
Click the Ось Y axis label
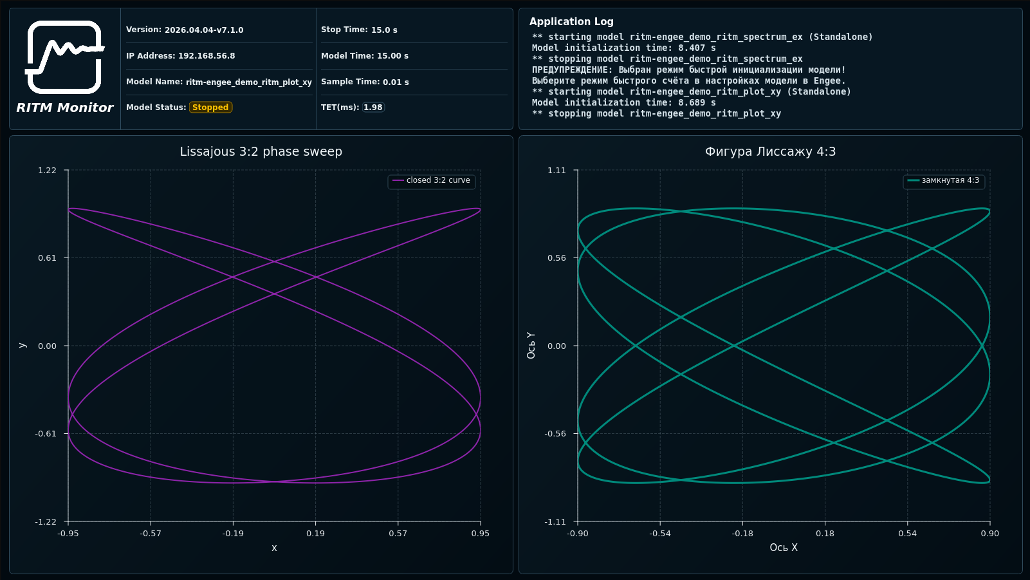point(531,346)
